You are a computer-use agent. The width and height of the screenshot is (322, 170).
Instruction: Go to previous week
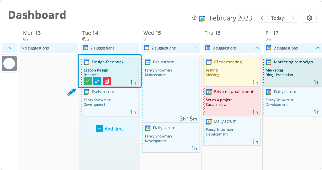click(x=262, y=18)
